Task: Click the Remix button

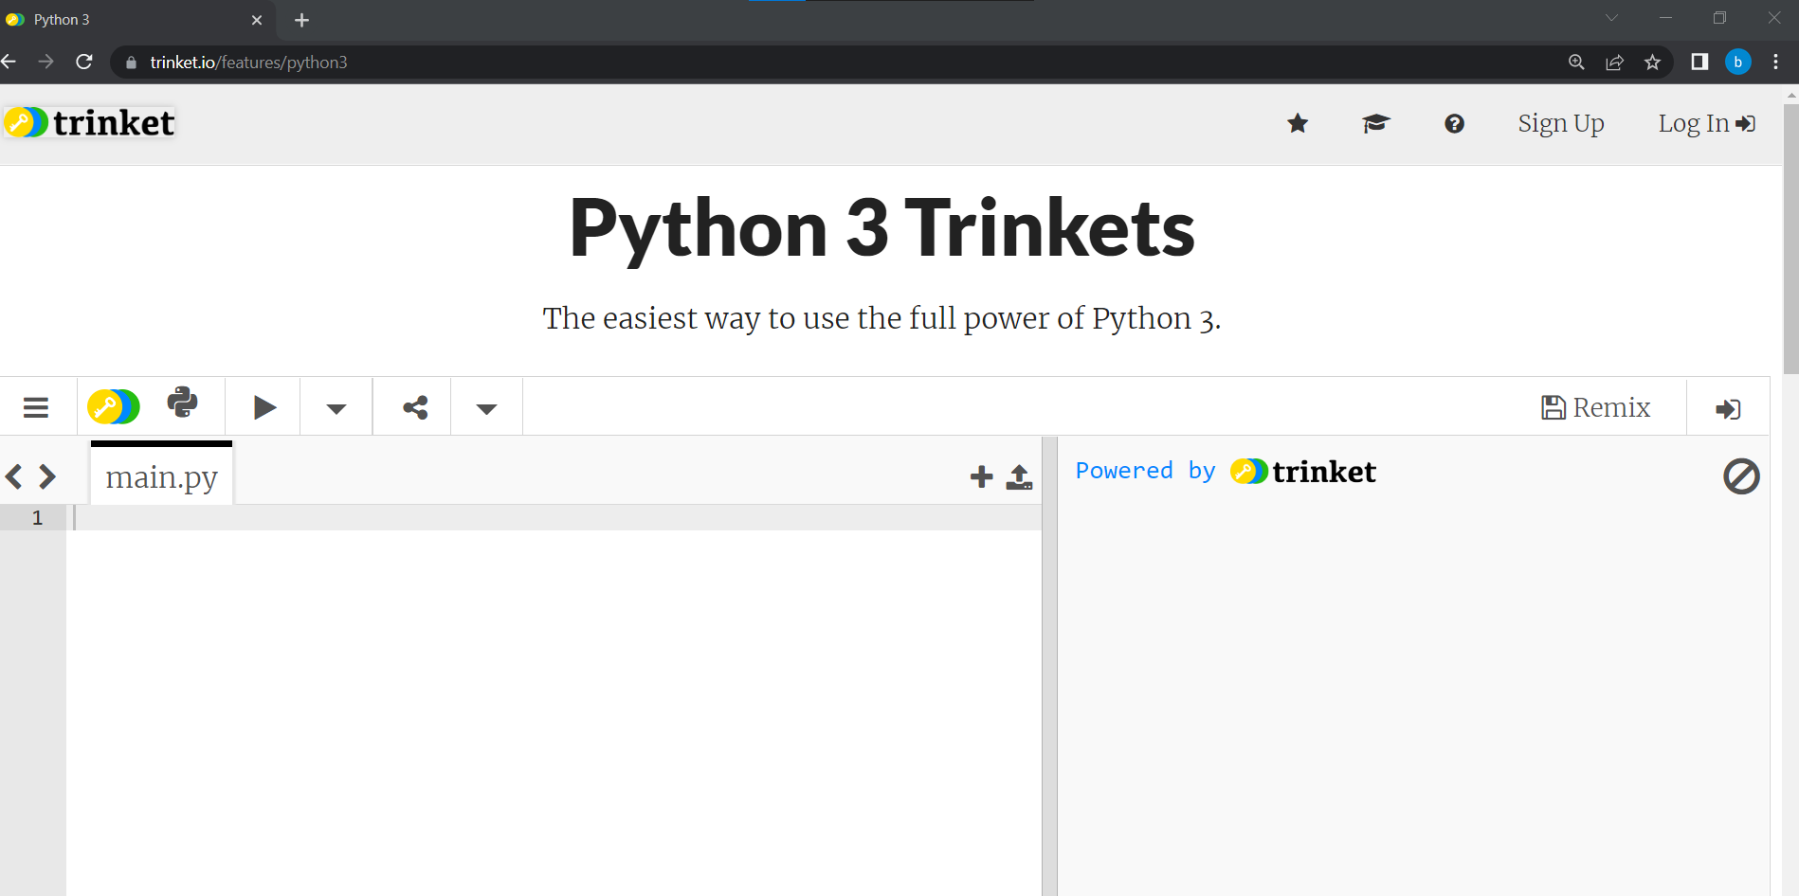Action: (1596, 406)
